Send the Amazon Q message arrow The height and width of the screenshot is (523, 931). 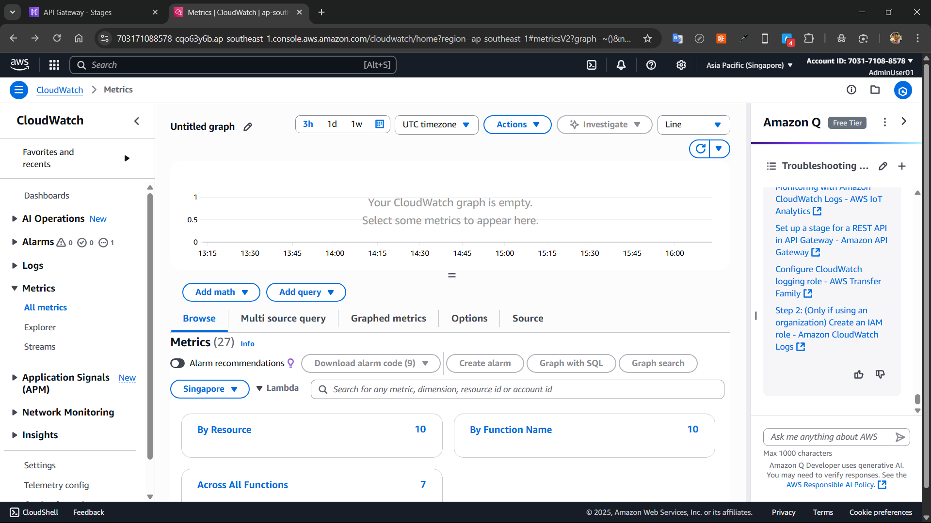[x=900, y=437]
